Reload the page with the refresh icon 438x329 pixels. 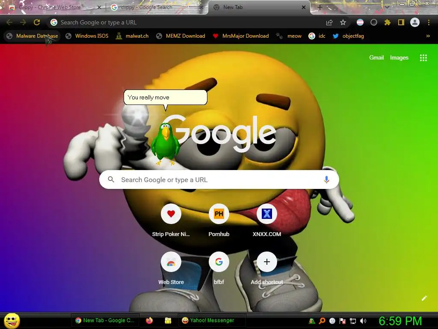37,22
